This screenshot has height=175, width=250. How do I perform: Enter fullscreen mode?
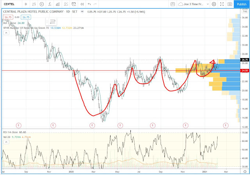pos(222,4)
